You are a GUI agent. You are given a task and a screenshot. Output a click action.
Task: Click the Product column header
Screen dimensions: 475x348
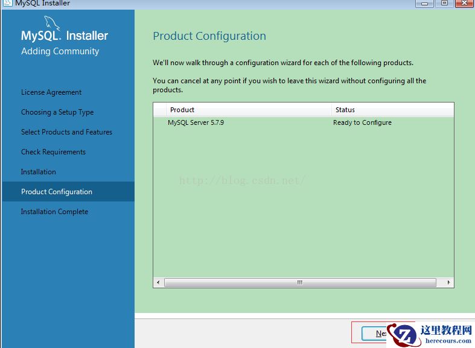pyautogui.click(x=249, y=110)
